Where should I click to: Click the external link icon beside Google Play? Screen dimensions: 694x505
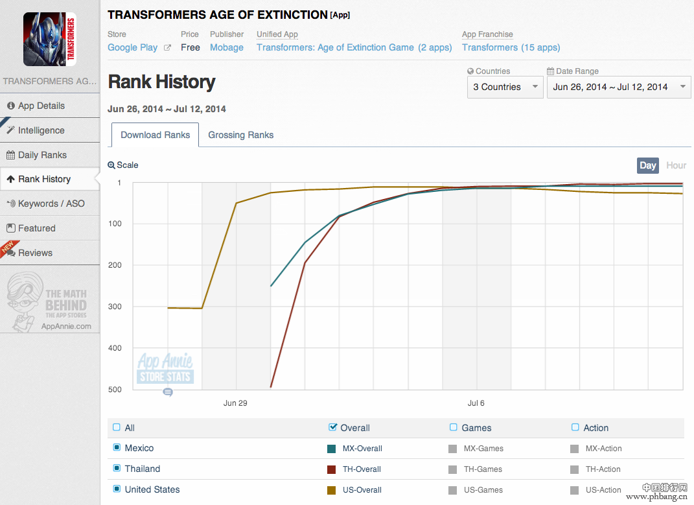pyautogui.click(x=167, y=48)
